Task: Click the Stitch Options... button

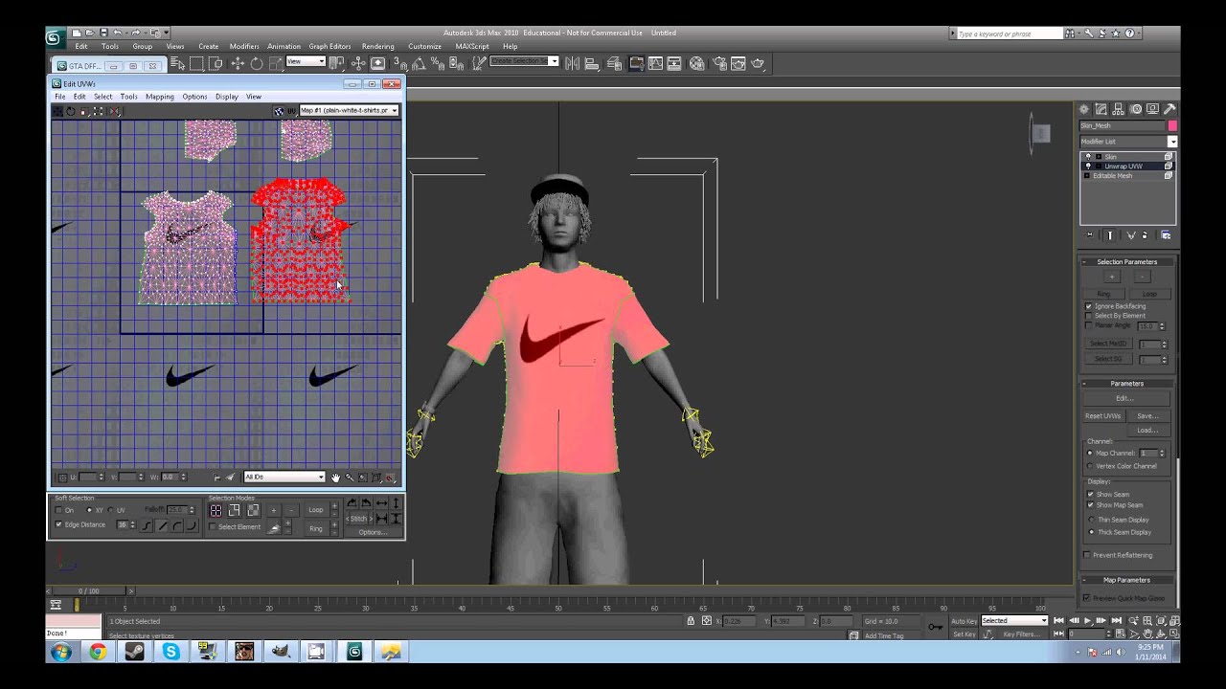Action: click(x=373, y=532)
